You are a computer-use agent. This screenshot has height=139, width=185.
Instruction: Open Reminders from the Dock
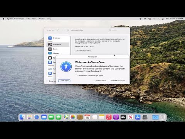94,117
